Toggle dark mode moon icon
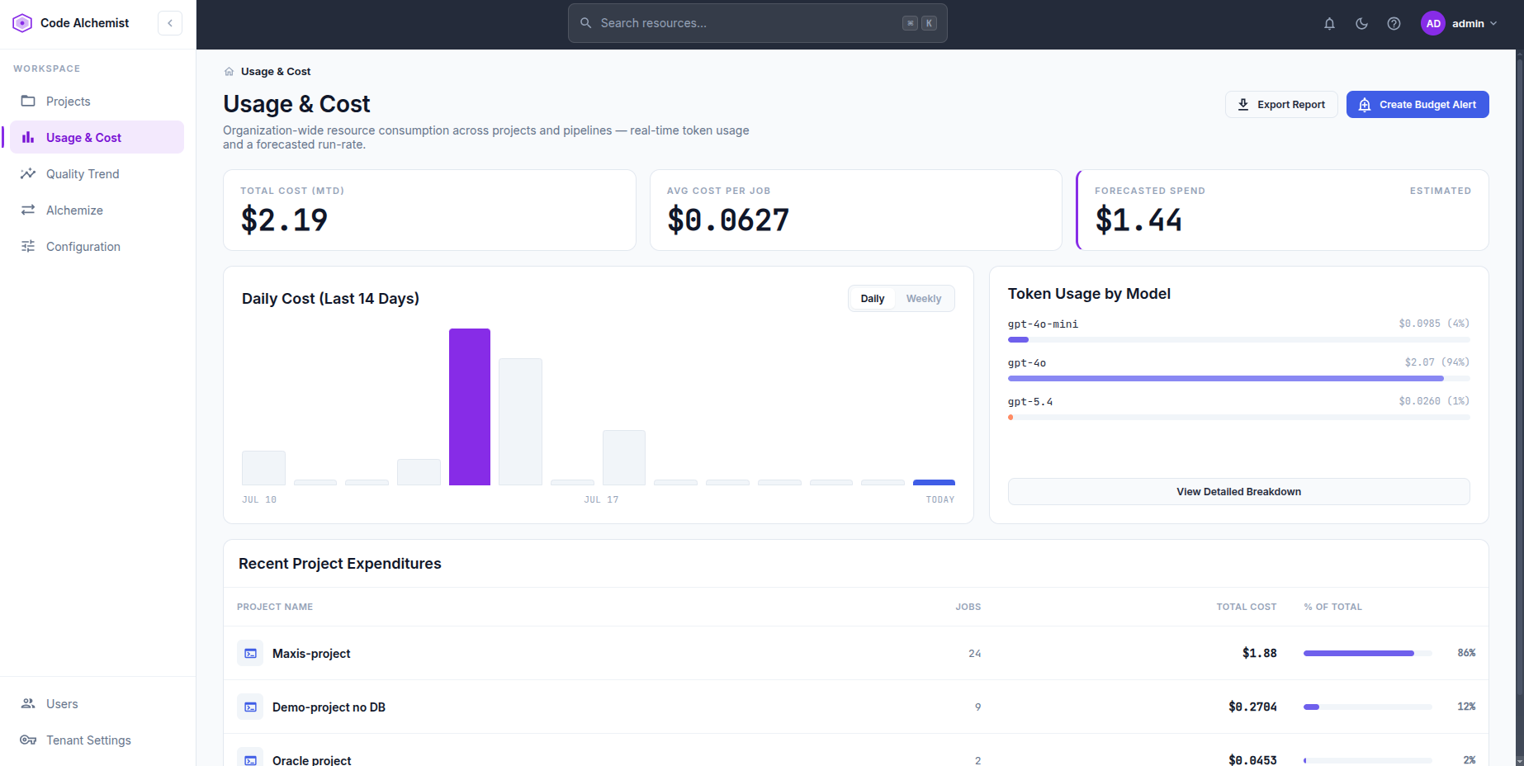 tap(1361, 23)
